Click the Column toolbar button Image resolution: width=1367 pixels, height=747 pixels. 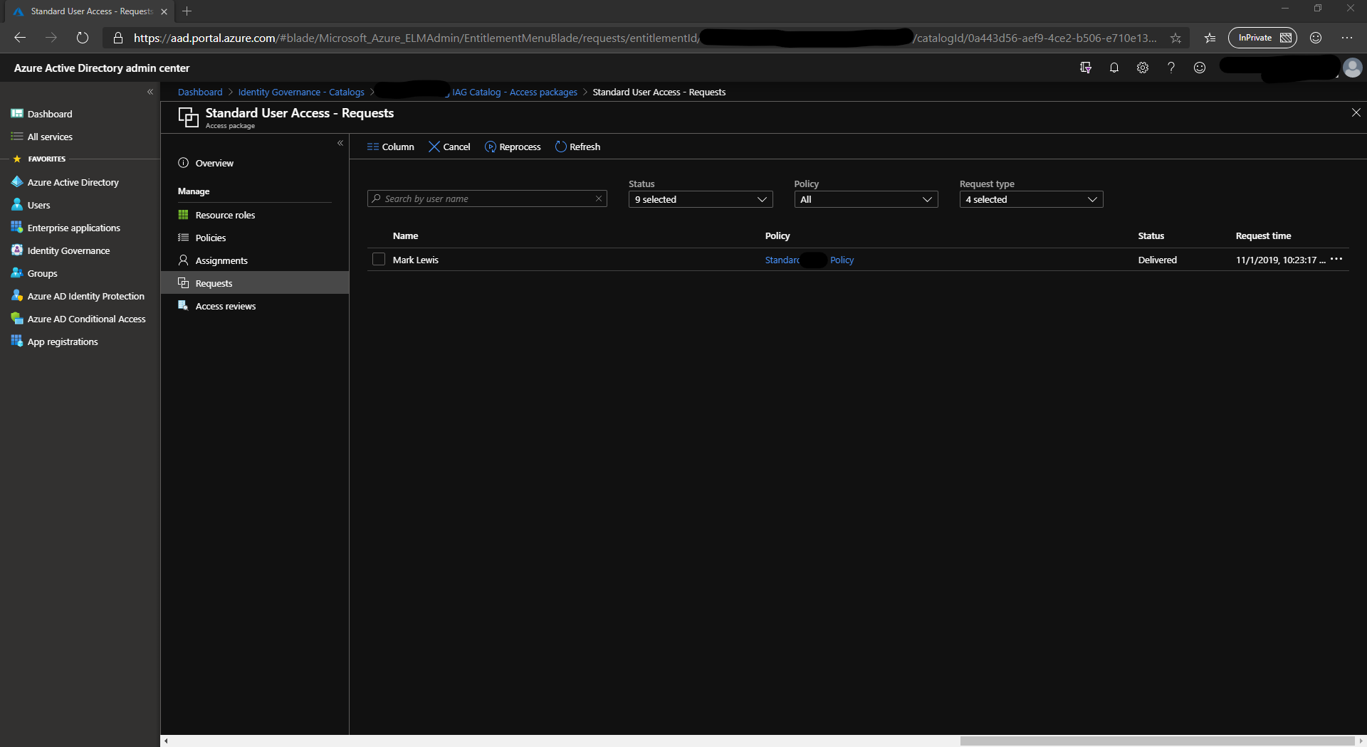(x=390, y=147)
